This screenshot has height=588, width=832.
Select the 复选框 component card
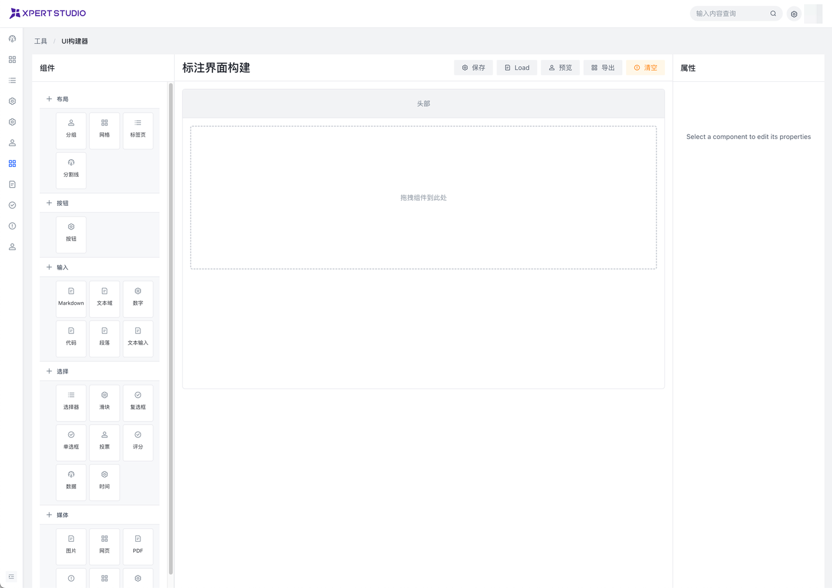click(138, 403)
